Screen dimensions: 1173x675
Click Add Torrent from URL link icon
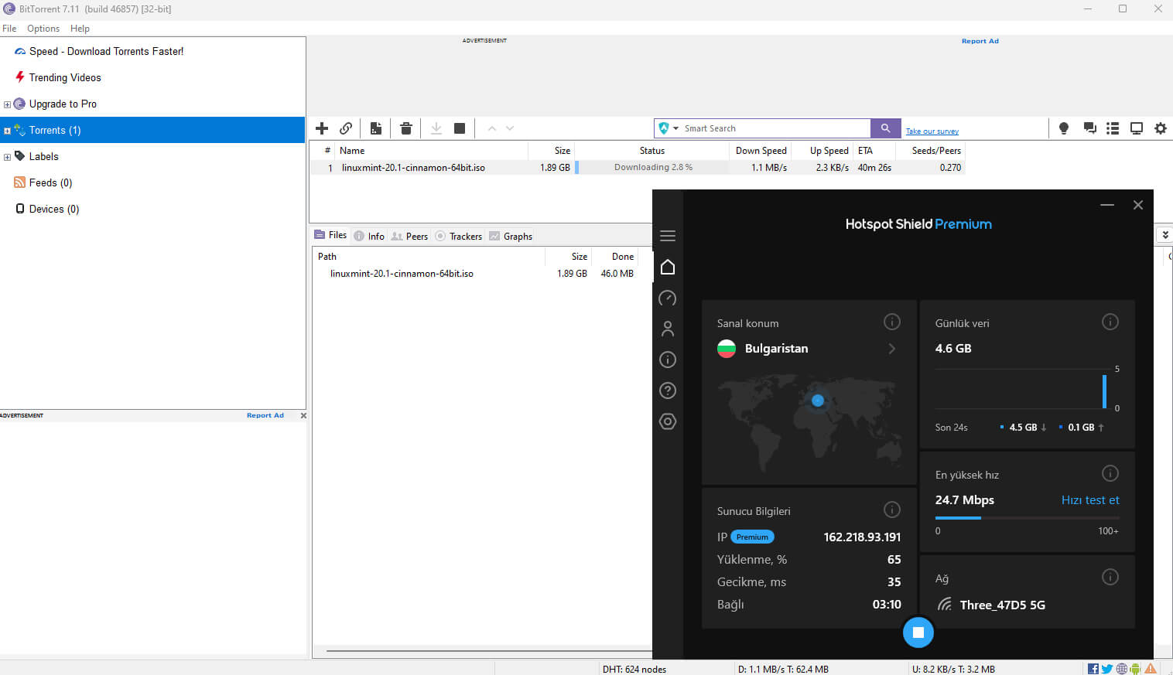(x=346, y=128)
